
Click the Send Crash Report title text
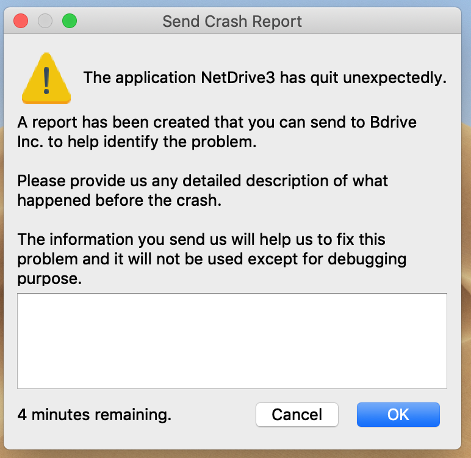click(x=232, y=22)
